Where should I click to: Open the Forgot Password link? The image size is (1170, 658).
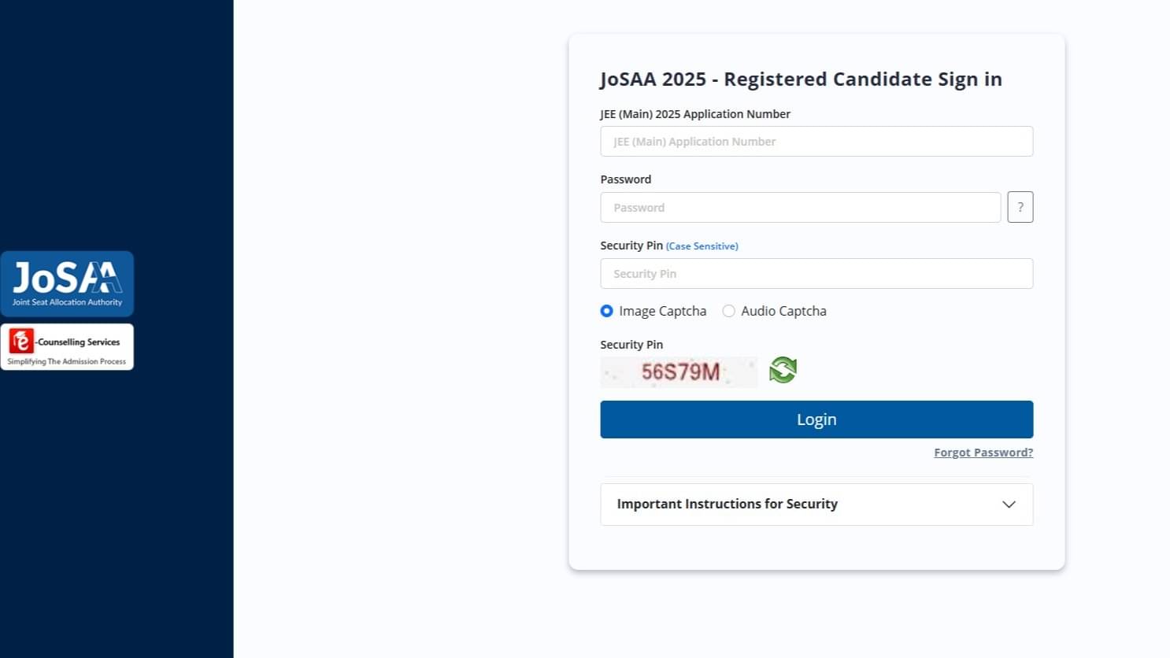[x=983, y=452]
